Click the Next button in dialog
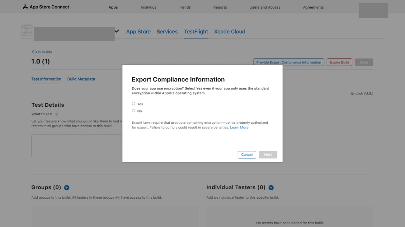Viewport: 405px width, 227px height. pos(268,155)
